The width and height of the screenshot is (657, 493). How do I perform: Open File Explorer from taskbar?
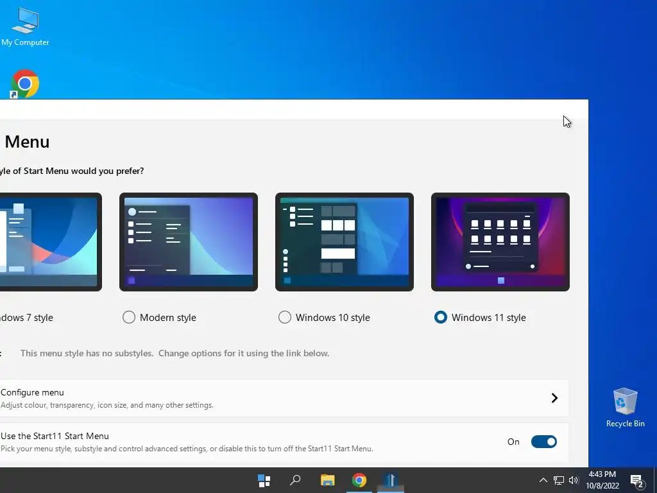click(x=328, y=480)
